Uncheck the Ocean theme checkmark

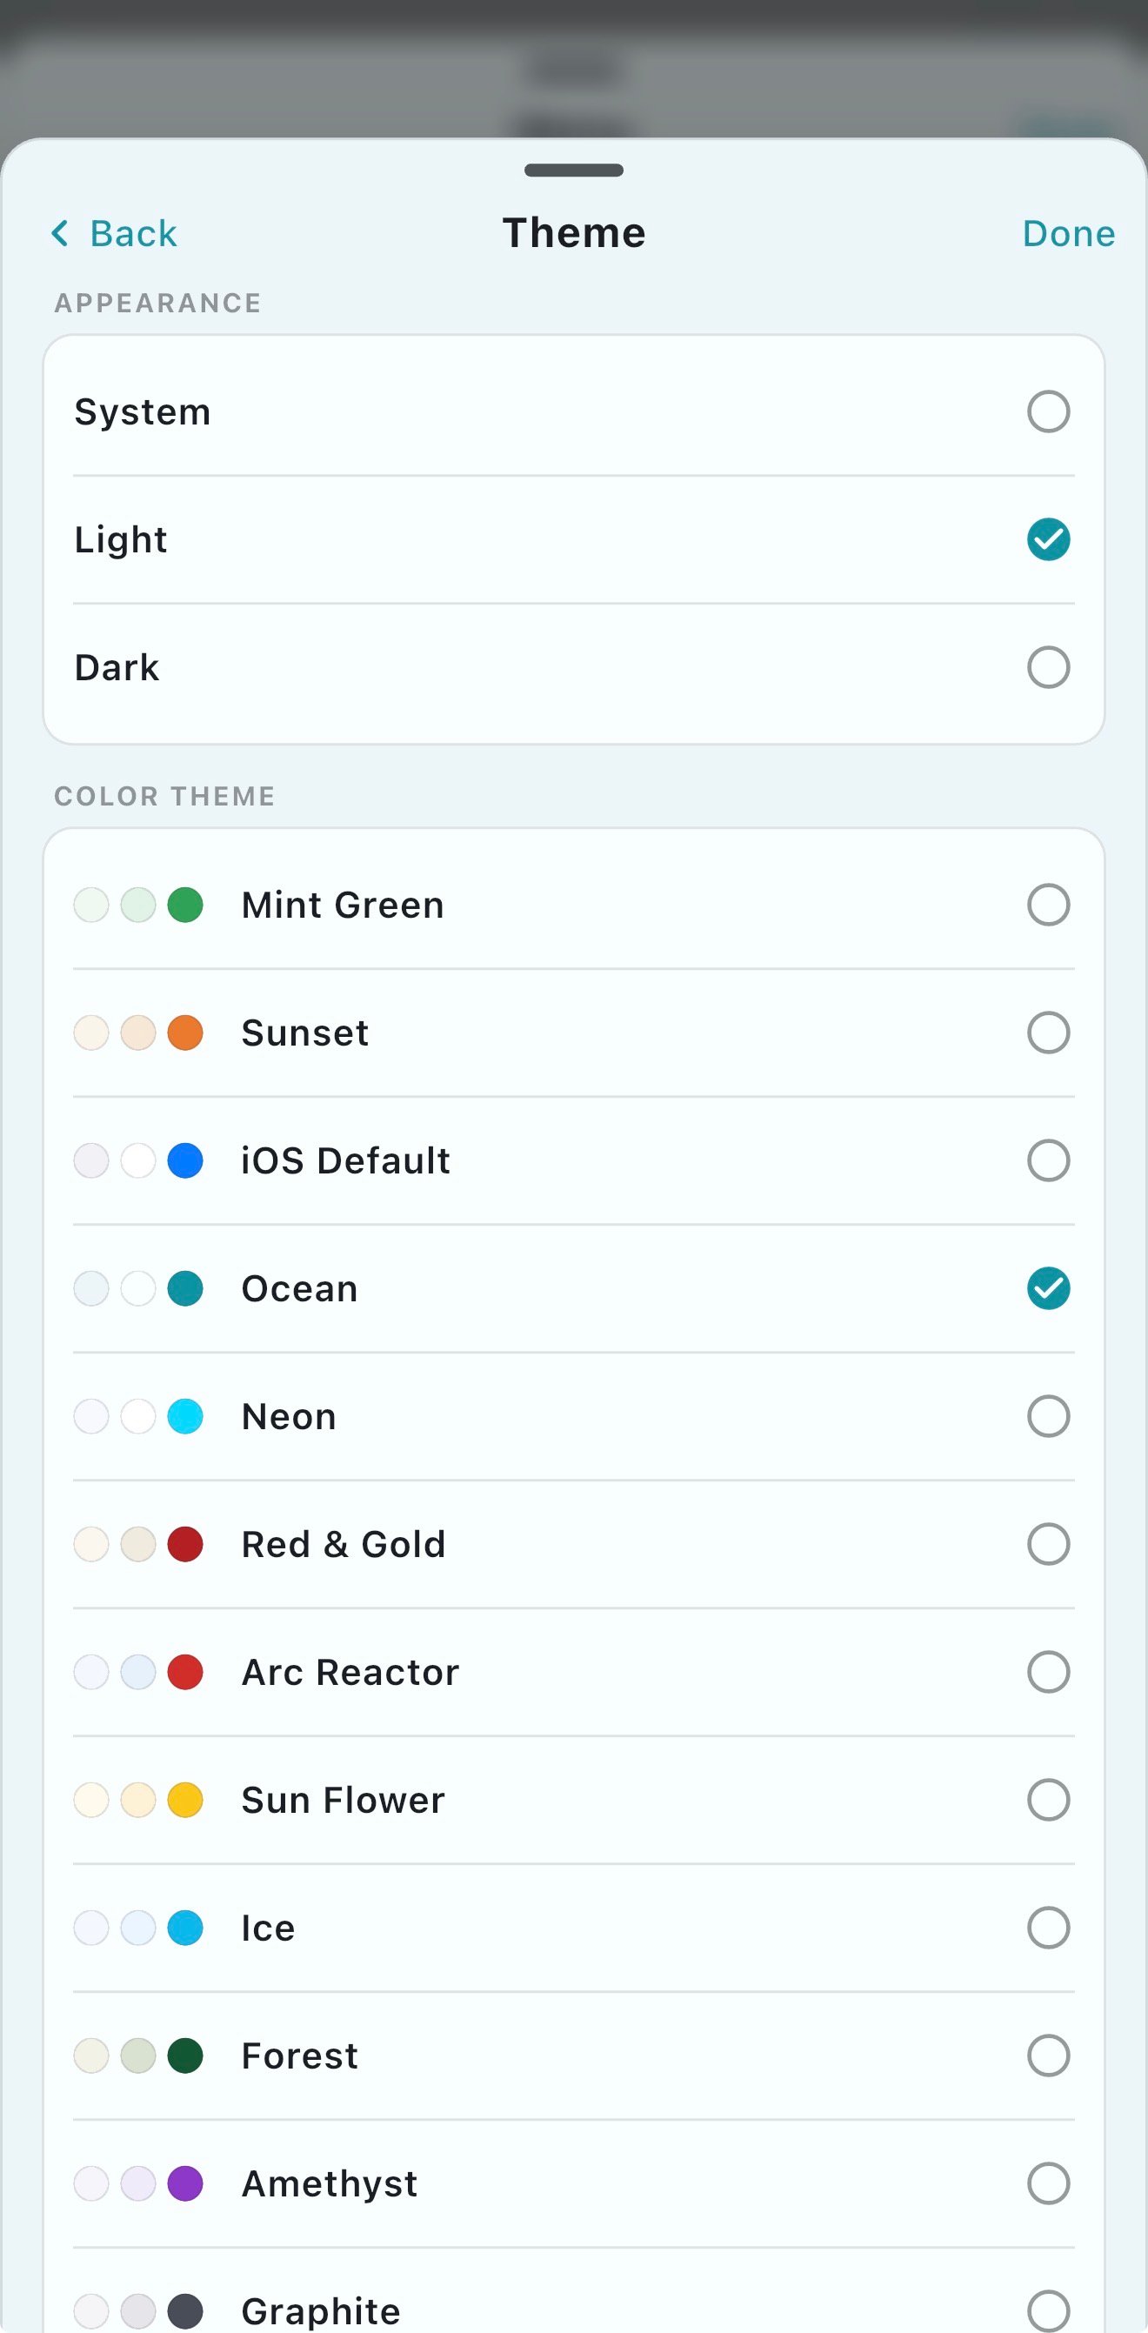coord(1047,1289)
